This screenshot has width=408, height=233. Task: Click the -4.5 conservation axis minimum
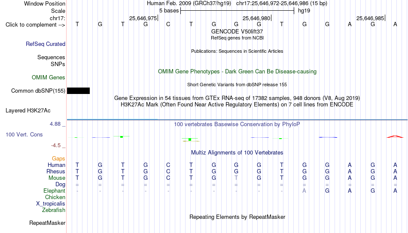(x=56, y=145)
